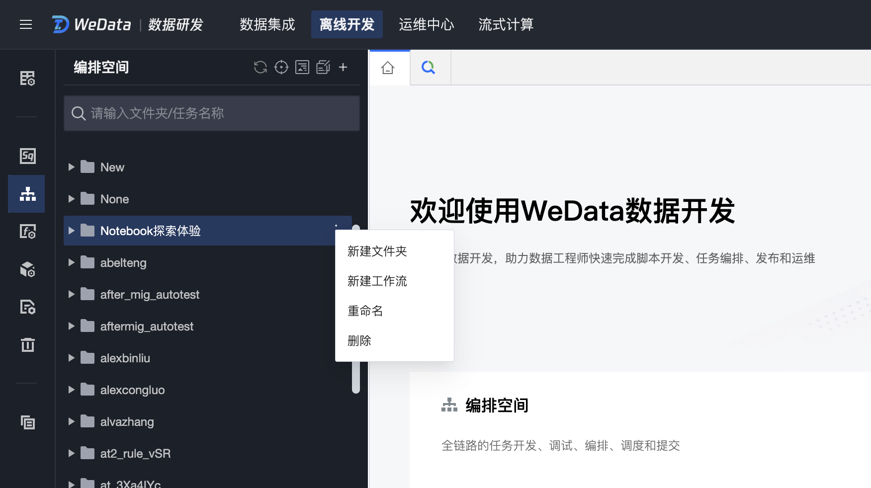Click the 编排空间 card icon on welcome page
871x488 pixels.
click(449, 405)
